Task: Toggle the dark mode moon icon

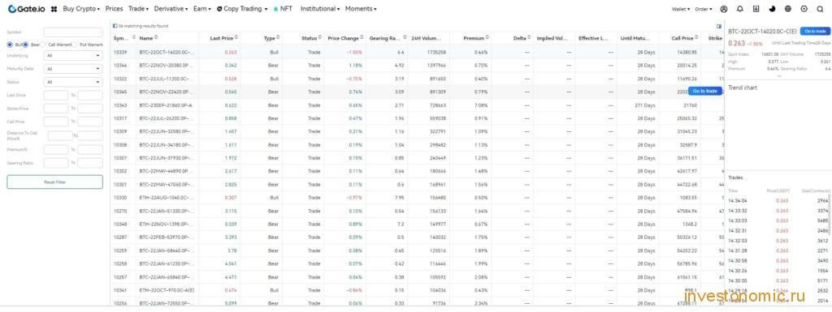Action: point(772,9)
